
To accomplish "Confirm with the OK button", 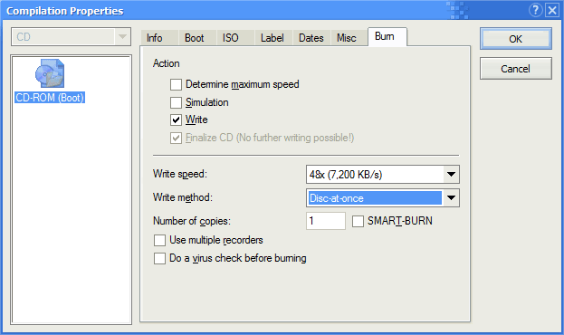I will click(x=515, y=39).
